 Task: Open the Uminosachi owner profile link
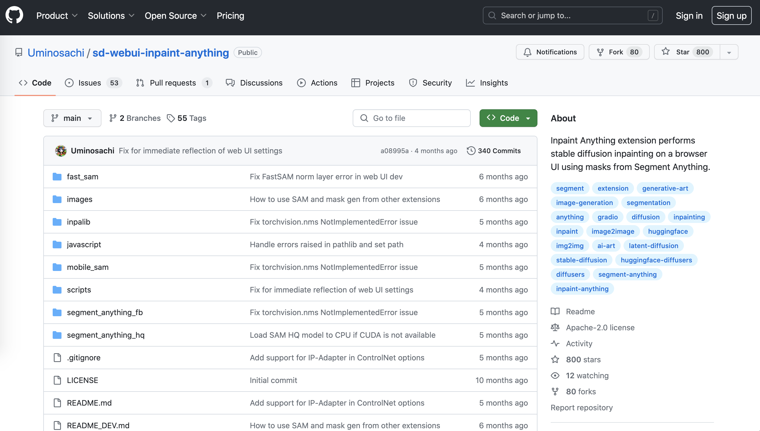pyautogui.click(x=56, y=52)
